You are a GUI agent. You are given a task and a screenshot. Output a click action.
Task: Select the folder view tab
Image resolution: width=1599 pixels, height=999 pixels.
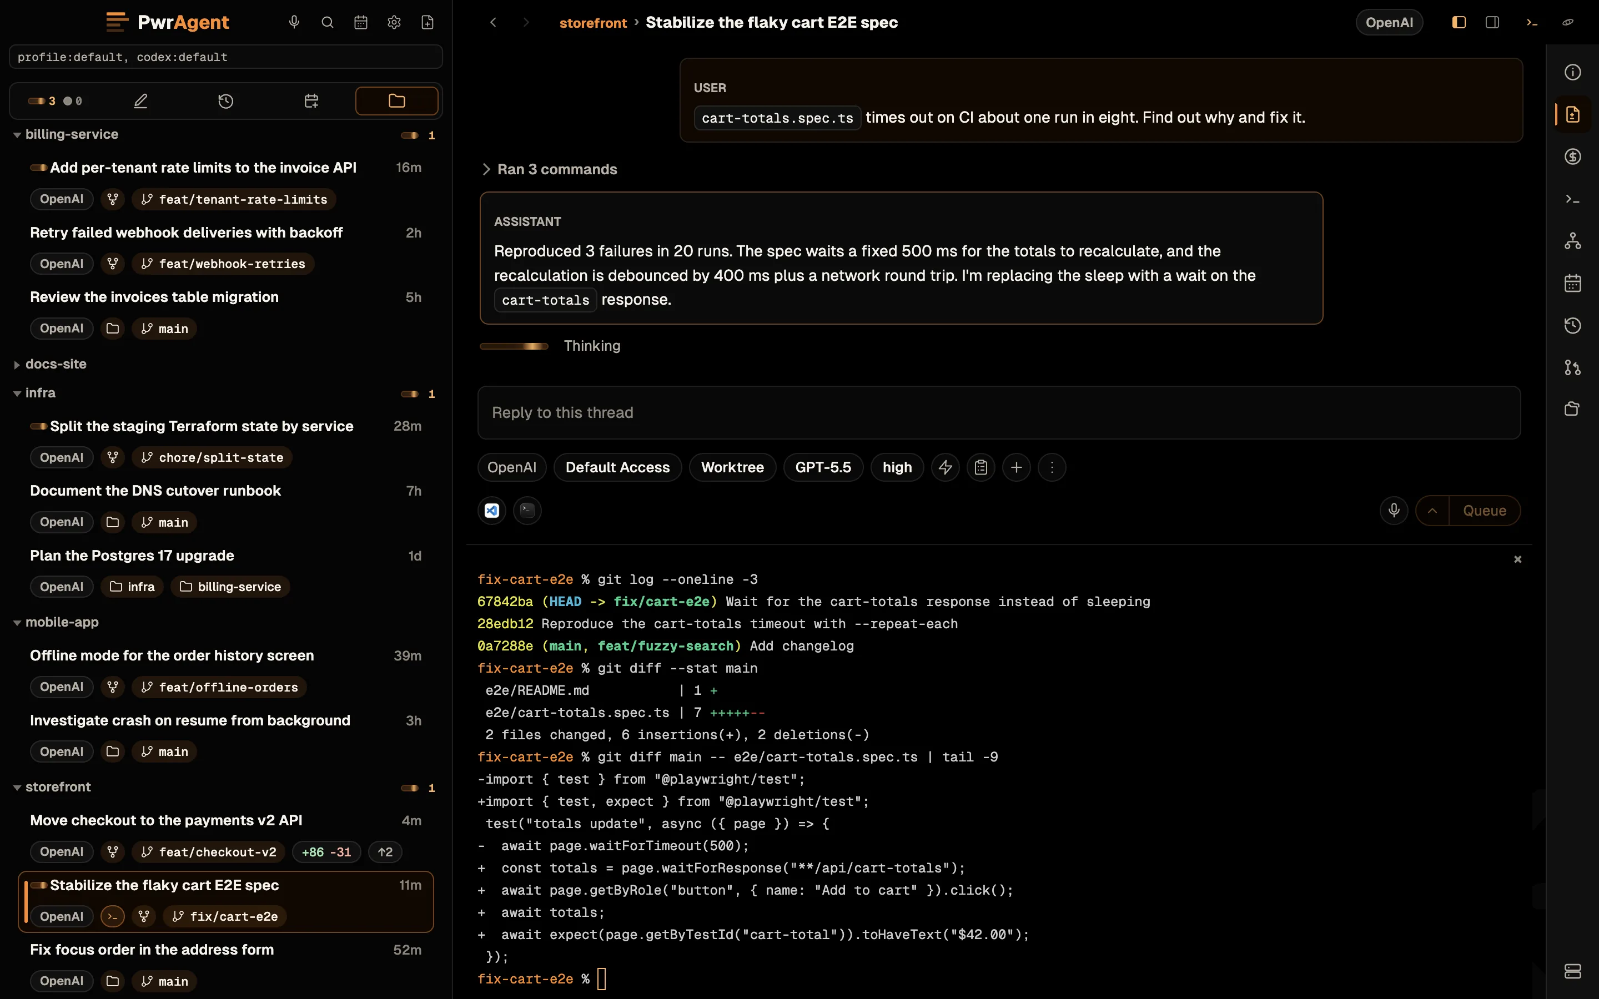coord(396,101)
